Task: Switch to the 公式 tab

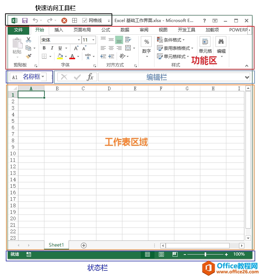Action: pyautogui.click(x=106, y=30)
